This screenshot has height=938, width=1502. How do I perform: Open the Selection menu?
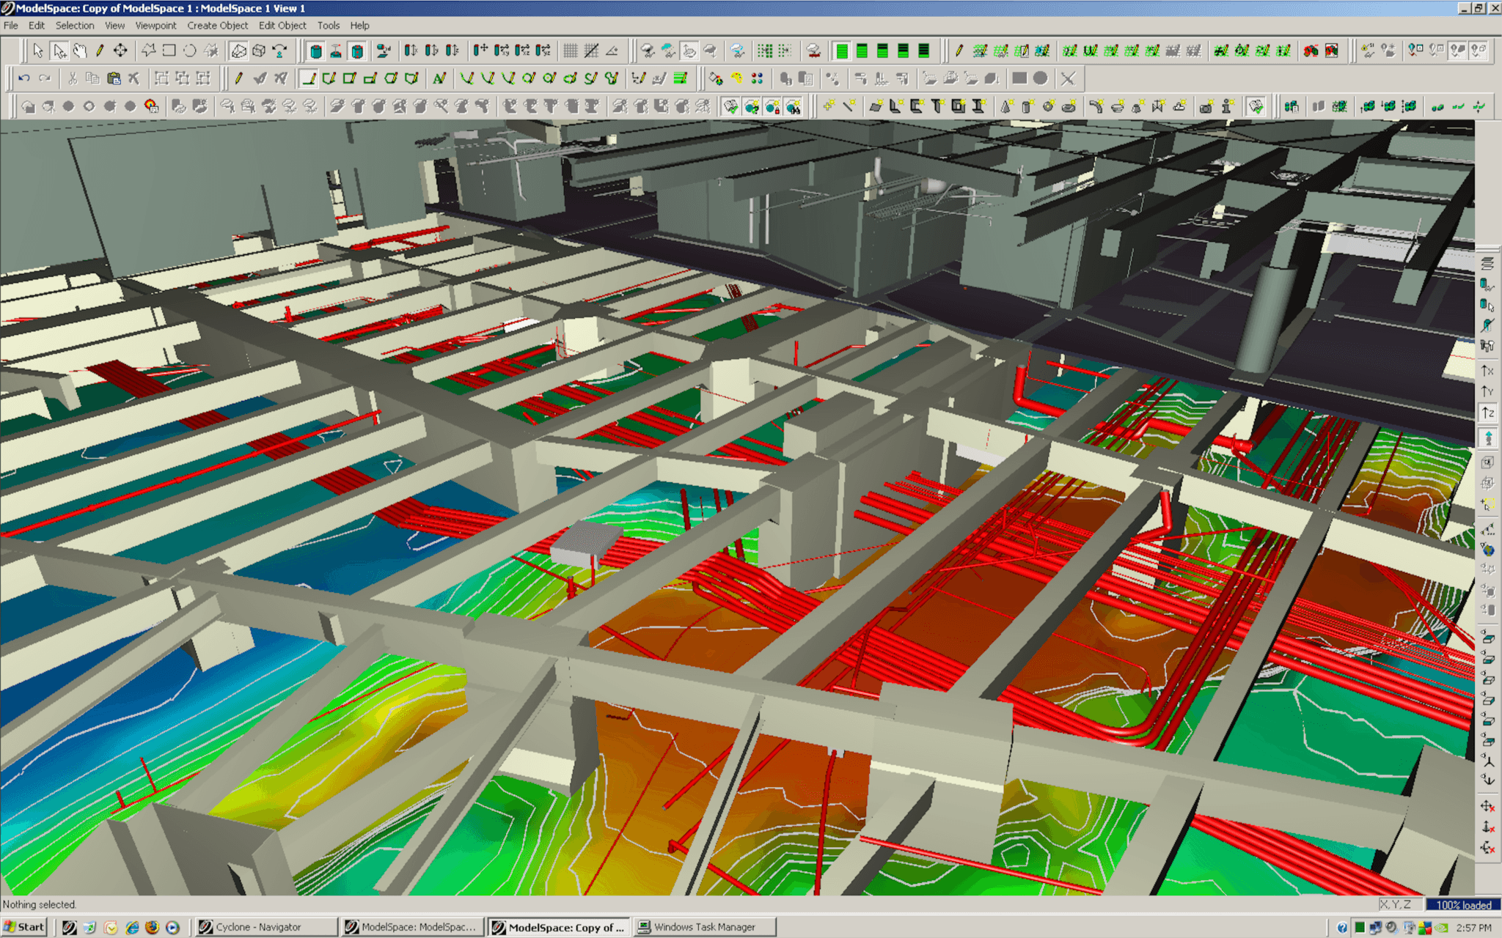(75, 25)
